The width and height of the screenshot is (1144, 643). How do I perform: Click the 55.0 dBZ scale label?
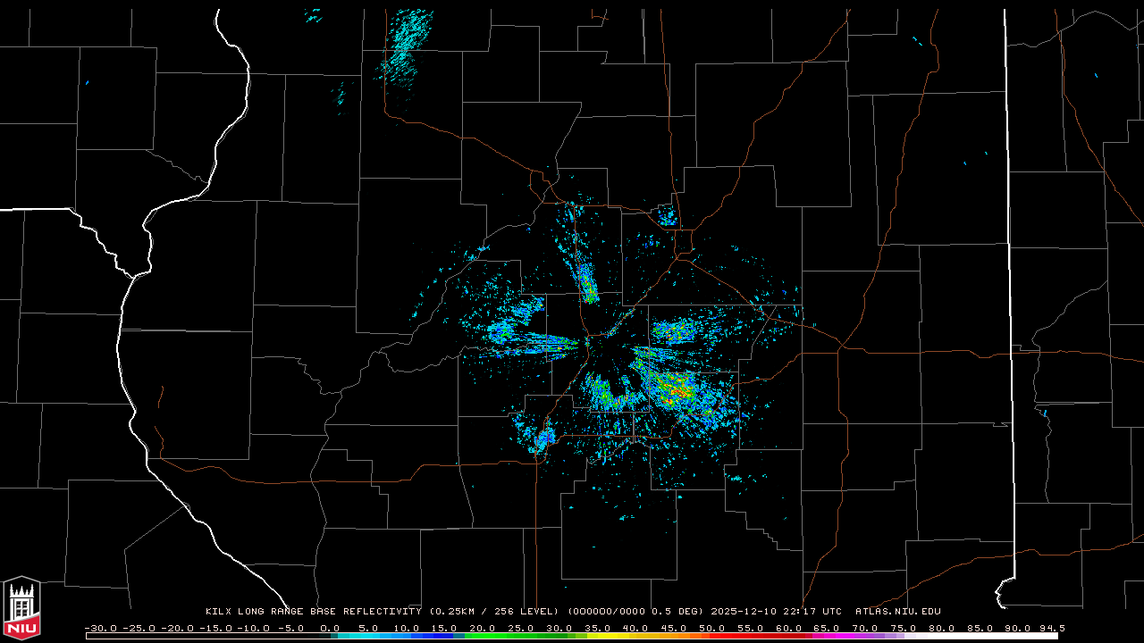click(x=751, y=628)
